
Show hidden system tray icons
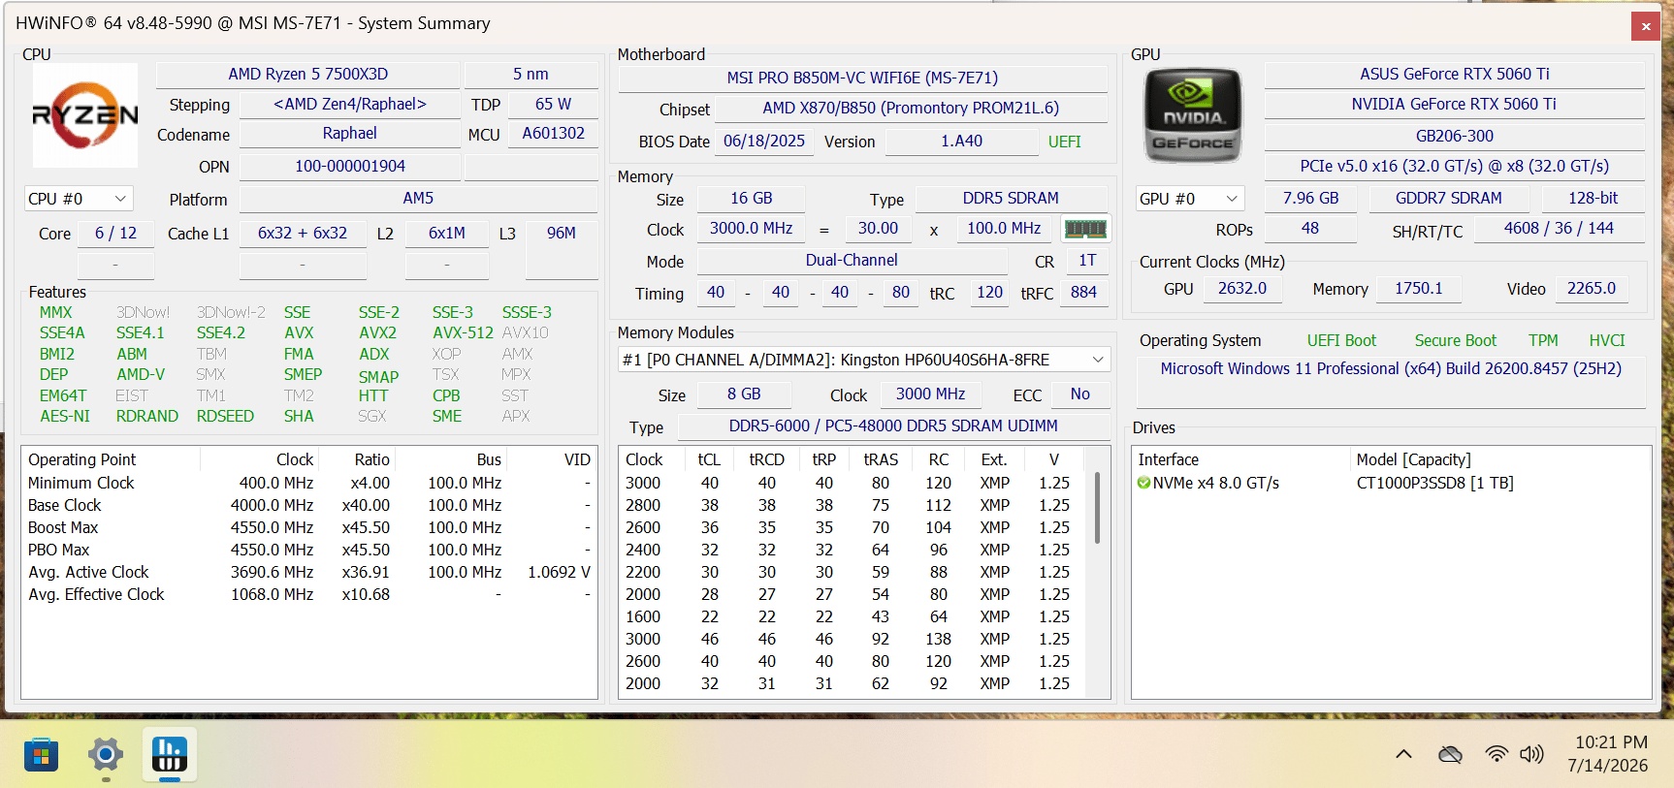pyautogui.click(x=1403, y=754)
